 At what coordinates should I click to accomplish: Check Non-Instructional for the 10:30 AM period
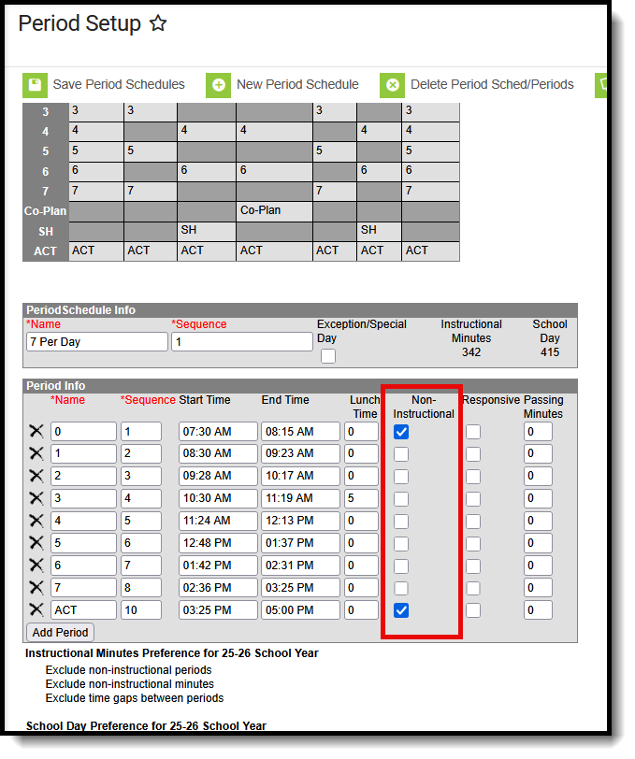tap(401, 498)
